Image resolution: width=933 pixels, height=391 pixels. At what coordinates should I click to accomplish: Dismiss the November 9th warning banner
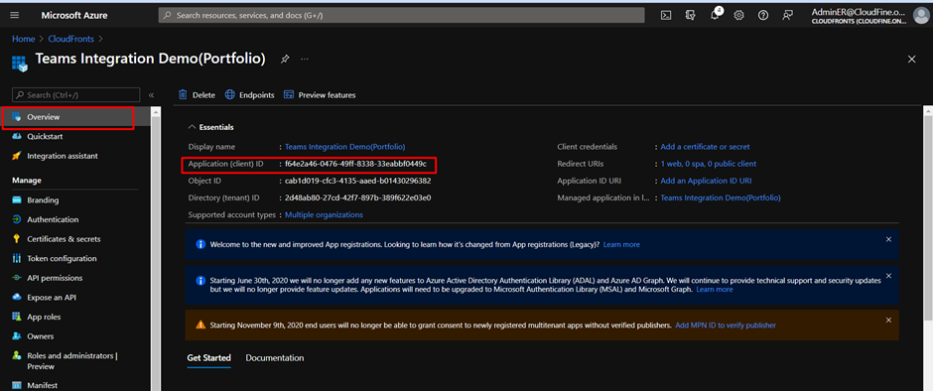point(888,321)
